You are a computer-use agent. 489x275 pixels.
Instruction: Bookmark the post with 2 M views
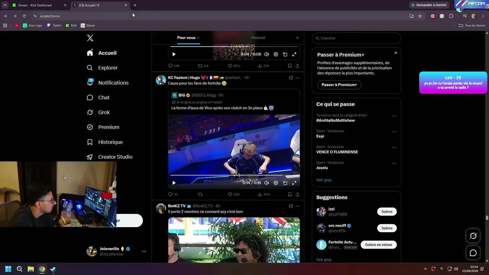[x=290, y=66]
